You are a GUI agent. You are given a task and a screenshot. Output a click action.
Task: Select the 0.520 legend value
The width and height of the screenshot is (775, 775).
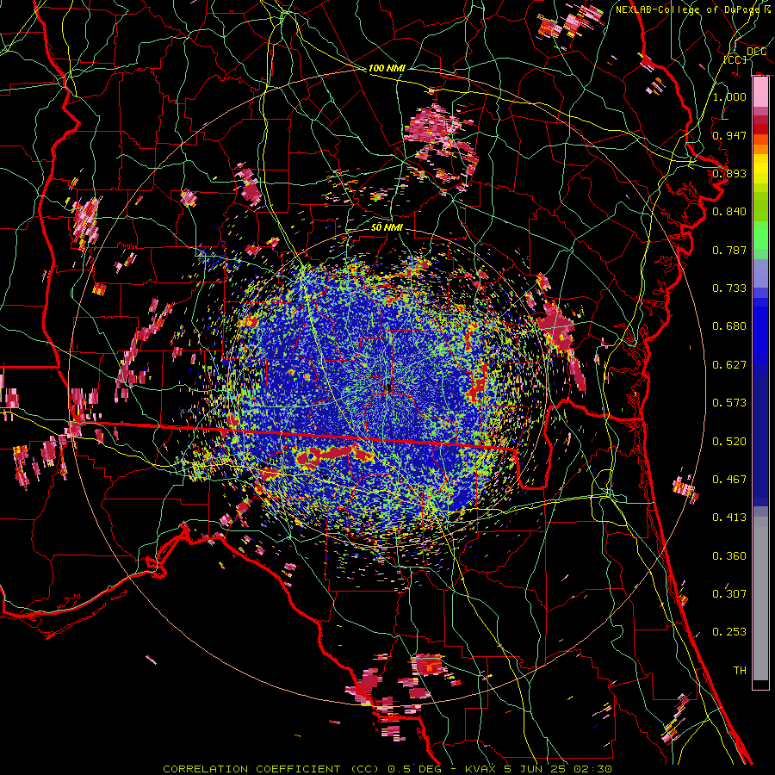729,442
